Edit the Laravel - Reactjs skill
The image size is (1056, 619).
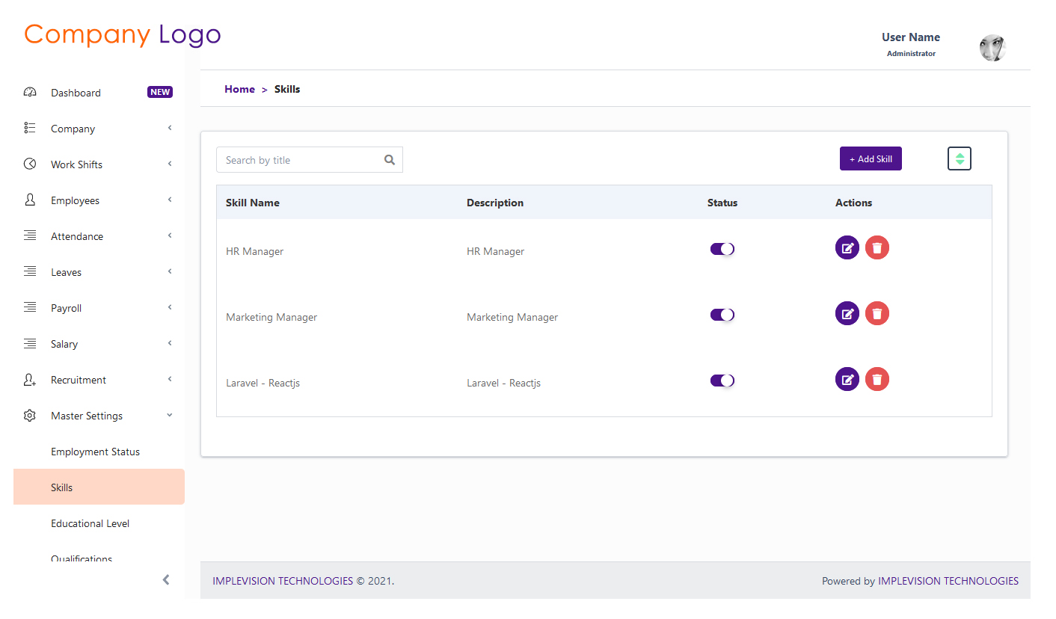pyautogui.click(x=847, y=379)
